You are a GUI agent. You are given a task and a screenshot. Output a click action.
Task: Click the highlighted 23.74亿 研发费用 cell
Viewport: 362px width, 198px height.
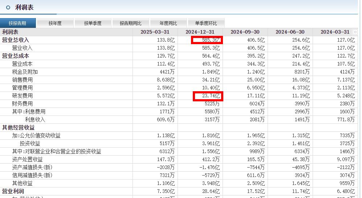pos(208,96)
